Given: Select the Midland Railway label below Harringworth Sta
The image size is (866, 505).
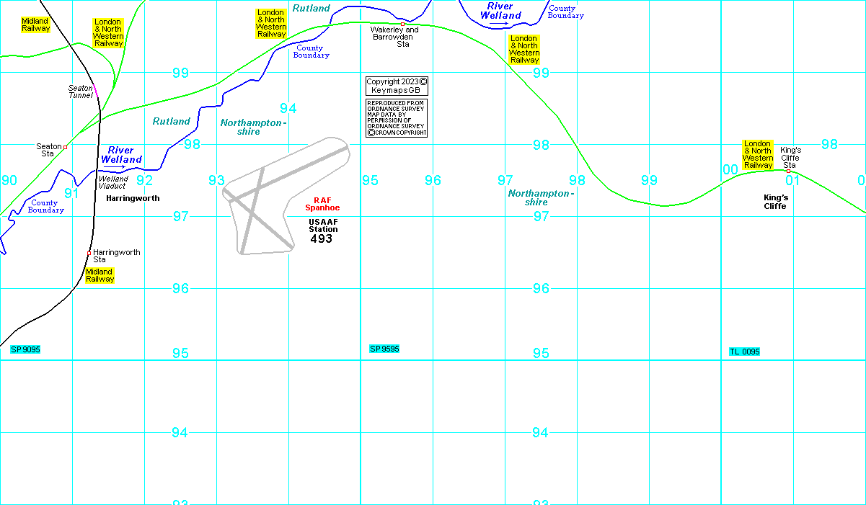Looking at the screenshot, I should (x=100, y=275).
